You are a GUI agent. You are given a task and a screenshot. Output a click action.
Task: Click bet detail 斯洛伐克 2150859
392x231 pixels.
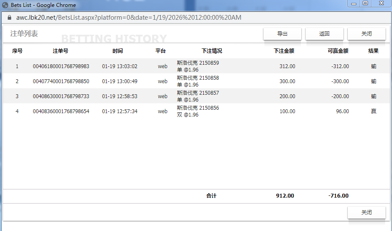(x=198, y=63)
